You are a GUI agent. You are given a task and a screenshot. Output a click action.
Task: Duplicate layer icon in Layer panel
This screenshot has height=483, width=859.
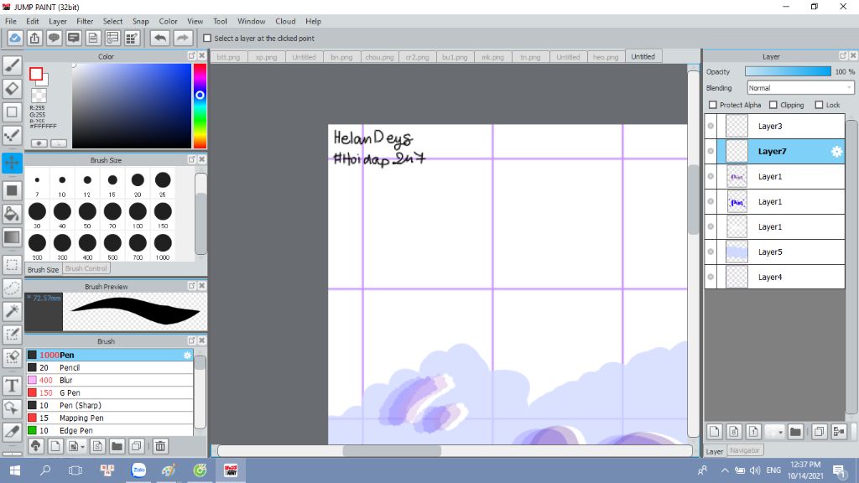[x=819, y=432]
